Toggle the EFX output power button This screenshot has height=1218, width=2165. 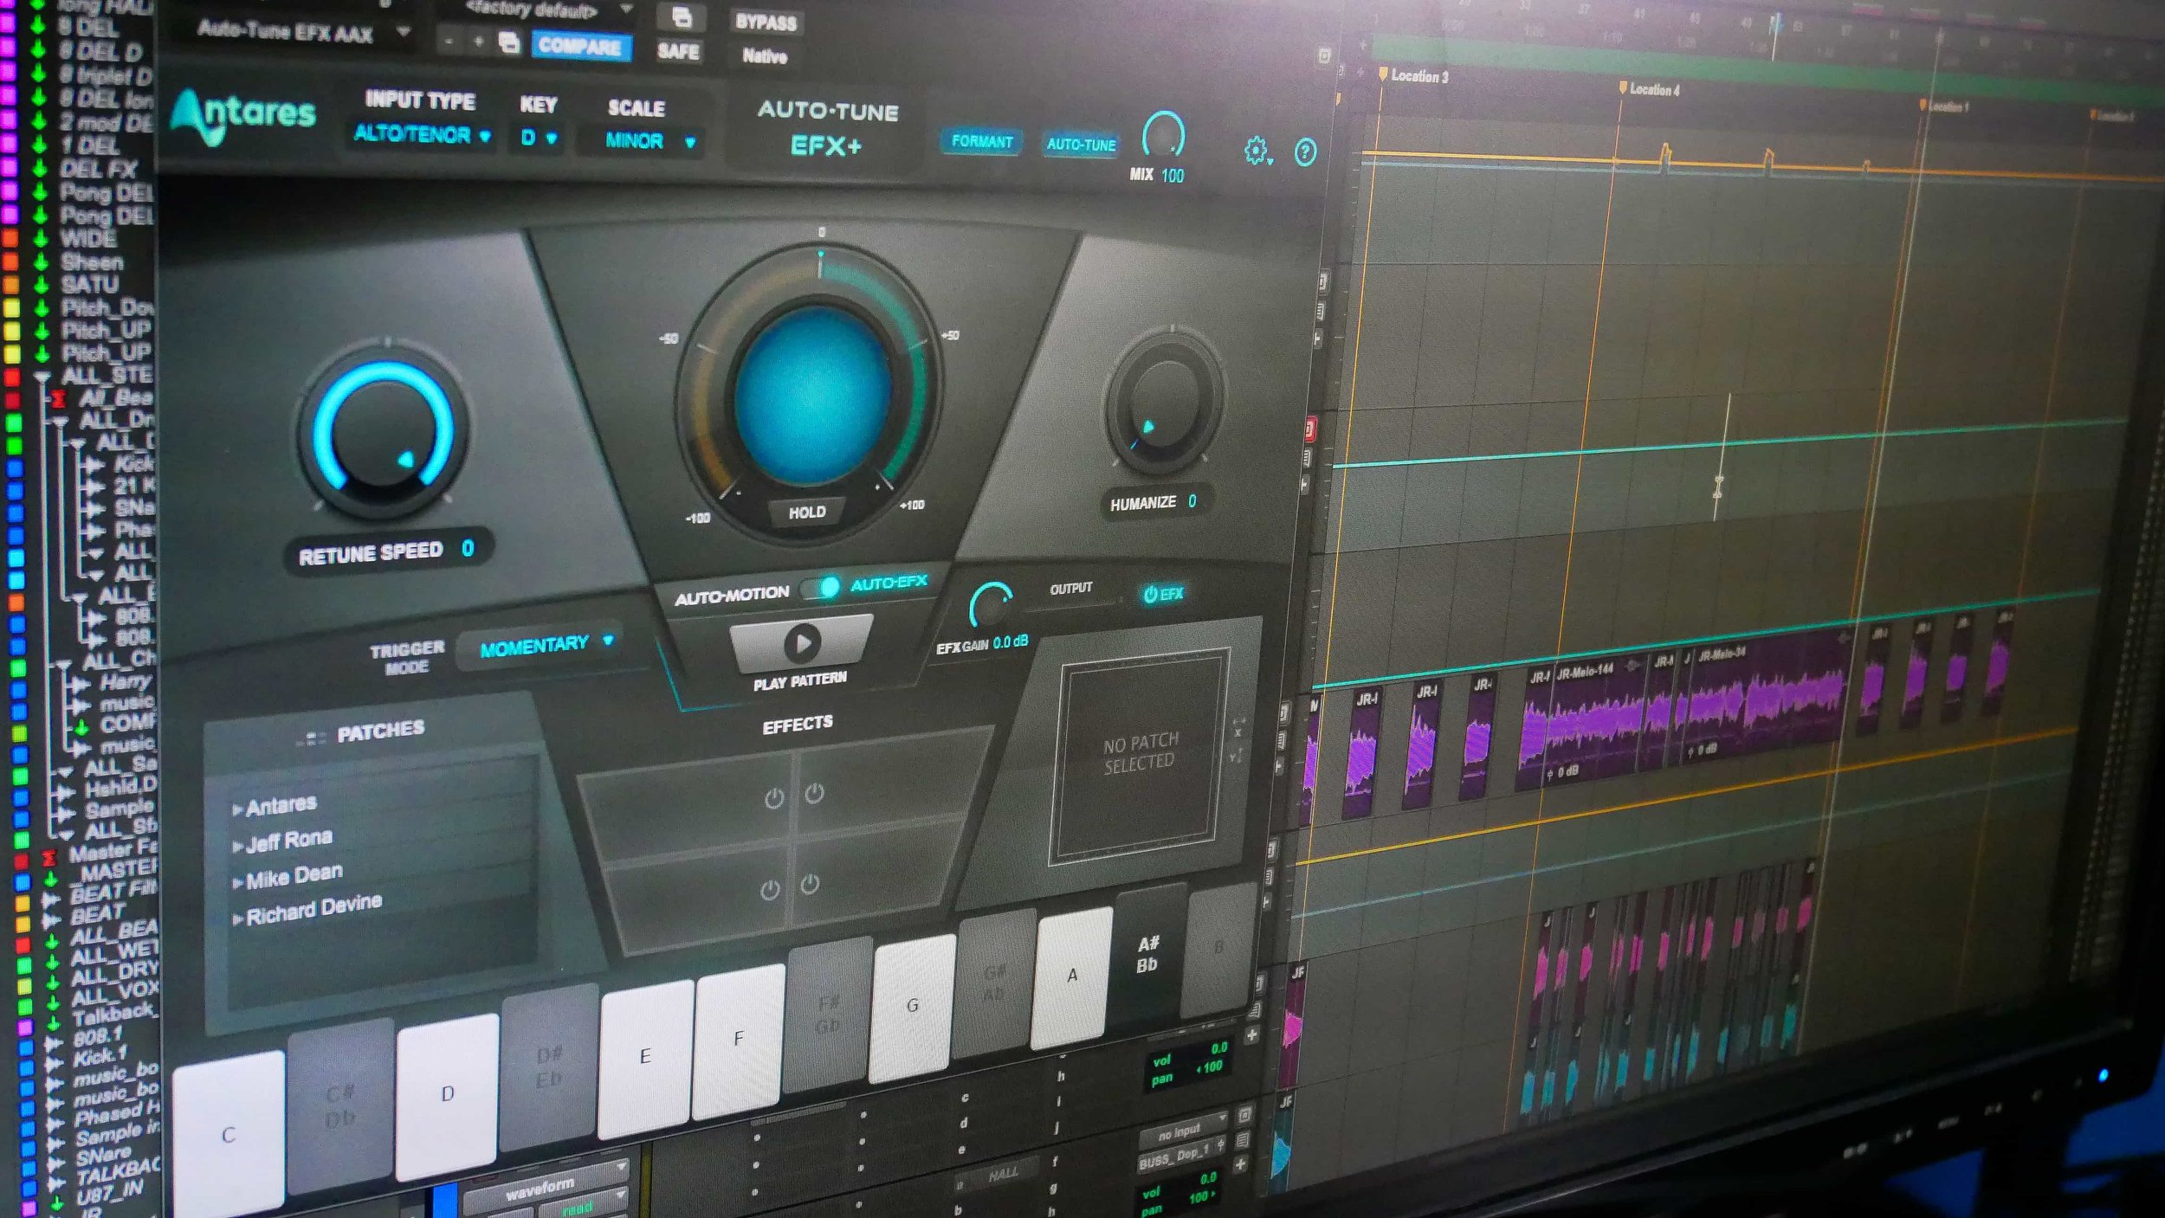tap(1162, 594)
